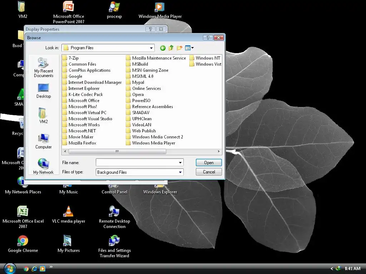Select the Reference Assemblies folder
366x274 pixels.
[149, 106]
